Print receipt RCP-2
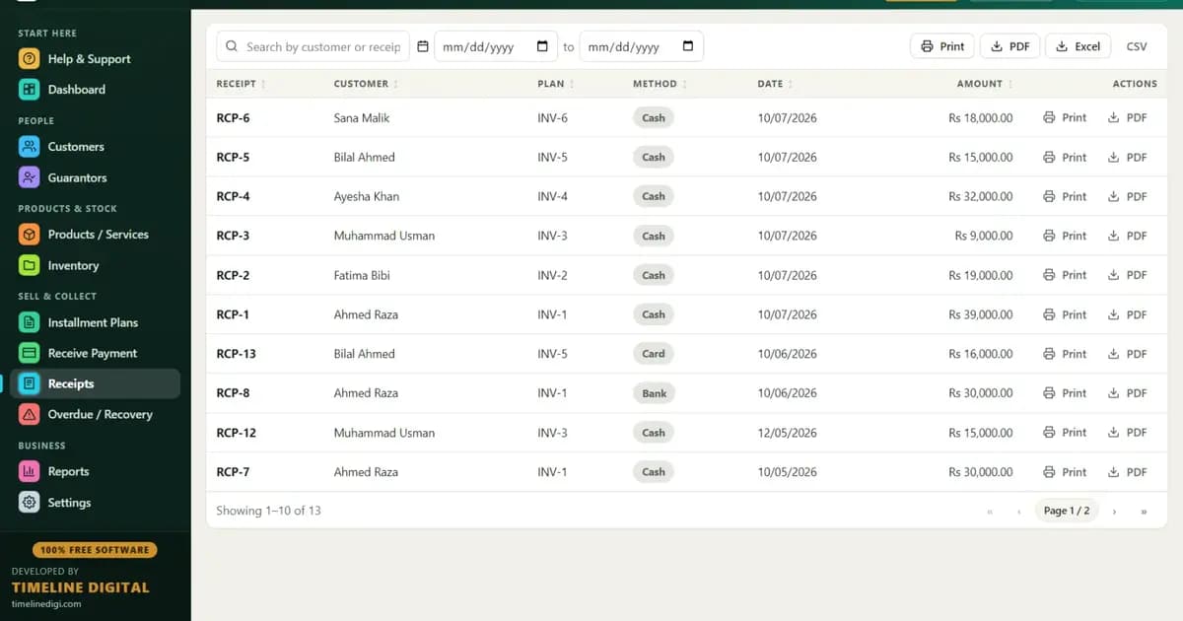This screenshot has width=1183, height=621. [x=1065, y=276]
